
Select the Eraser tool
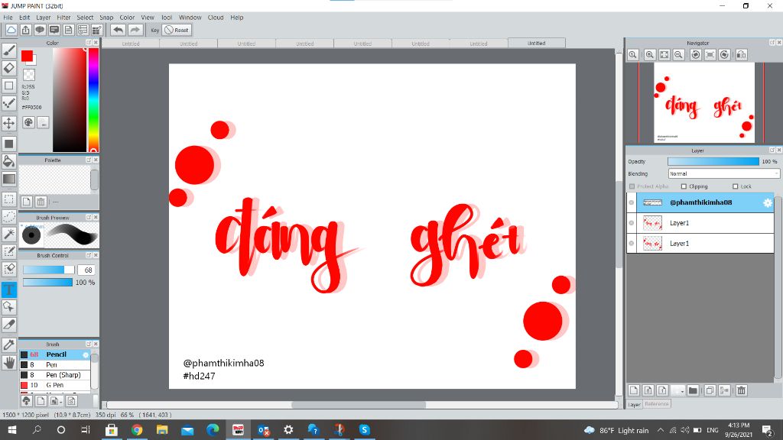click(9, 67)
